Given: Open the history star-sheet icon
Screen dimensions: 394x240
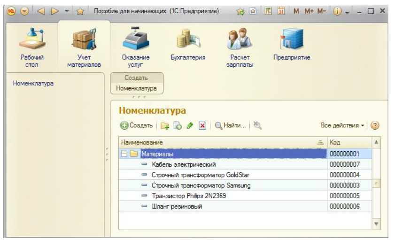Looking at the screenshot, I should [x=253, y=11].
